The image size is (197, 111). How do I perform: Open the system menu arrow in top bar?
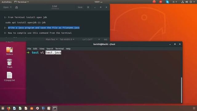(194, 2)
